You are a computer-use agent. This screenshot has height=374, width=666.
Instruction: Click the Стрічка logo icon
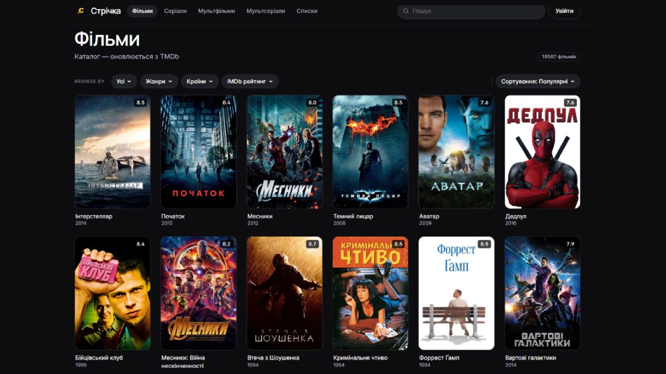pos(81,11)
